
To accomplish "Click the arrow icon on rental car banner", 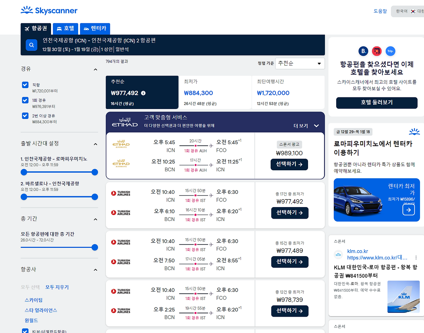I will pos(408,210).
